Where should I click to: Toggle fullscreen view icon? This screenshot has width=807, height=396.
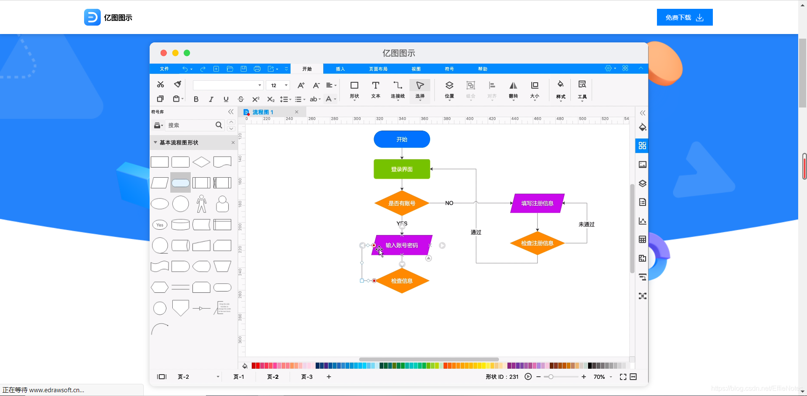(x=623, y=377)
